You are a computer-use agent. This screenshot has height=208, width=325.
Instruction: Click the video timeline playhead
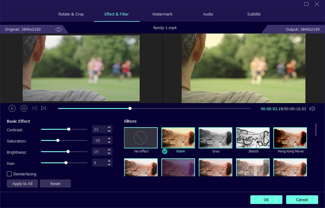130,108
